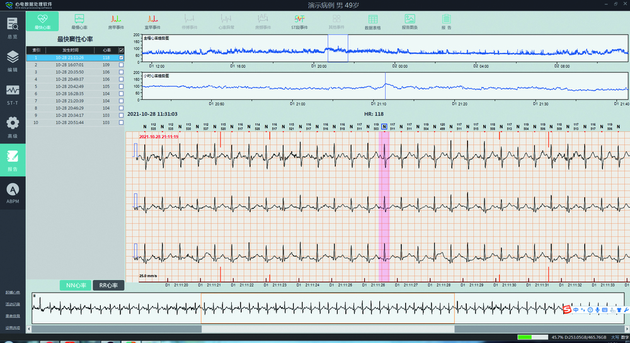Screen dimensions: 630x343
Task: Check the box for the 16:07:01 row
Action: 121,65
